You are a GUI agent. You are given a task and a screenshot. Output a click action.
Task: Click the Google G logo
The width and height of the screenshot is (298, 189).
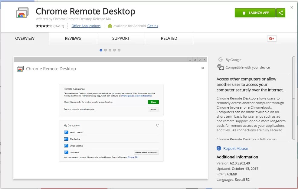(221, 59)
